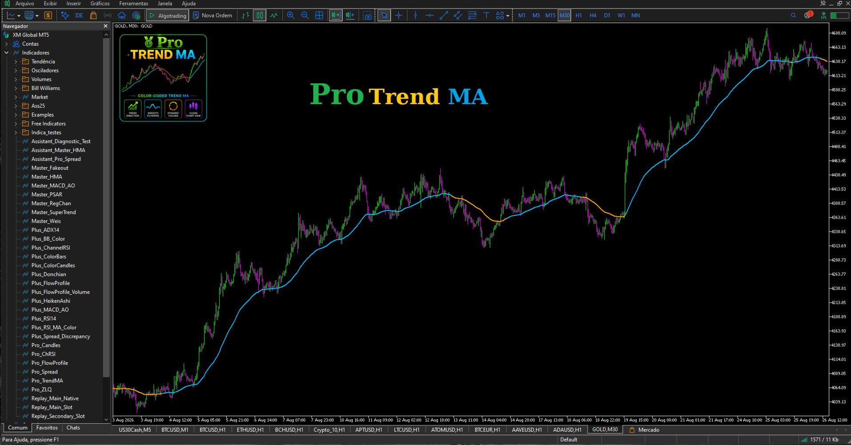Toggle Algotrading on or off
This screenshot has width=851, height=445.
click(168, 16)
